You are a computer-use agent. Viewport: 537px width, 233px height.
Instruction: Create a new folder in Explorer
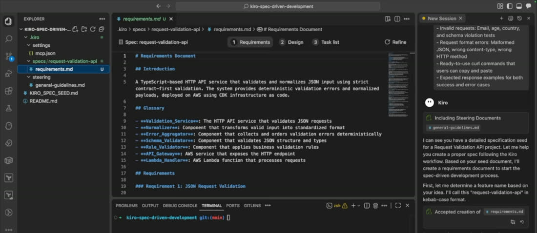point(84,29)
